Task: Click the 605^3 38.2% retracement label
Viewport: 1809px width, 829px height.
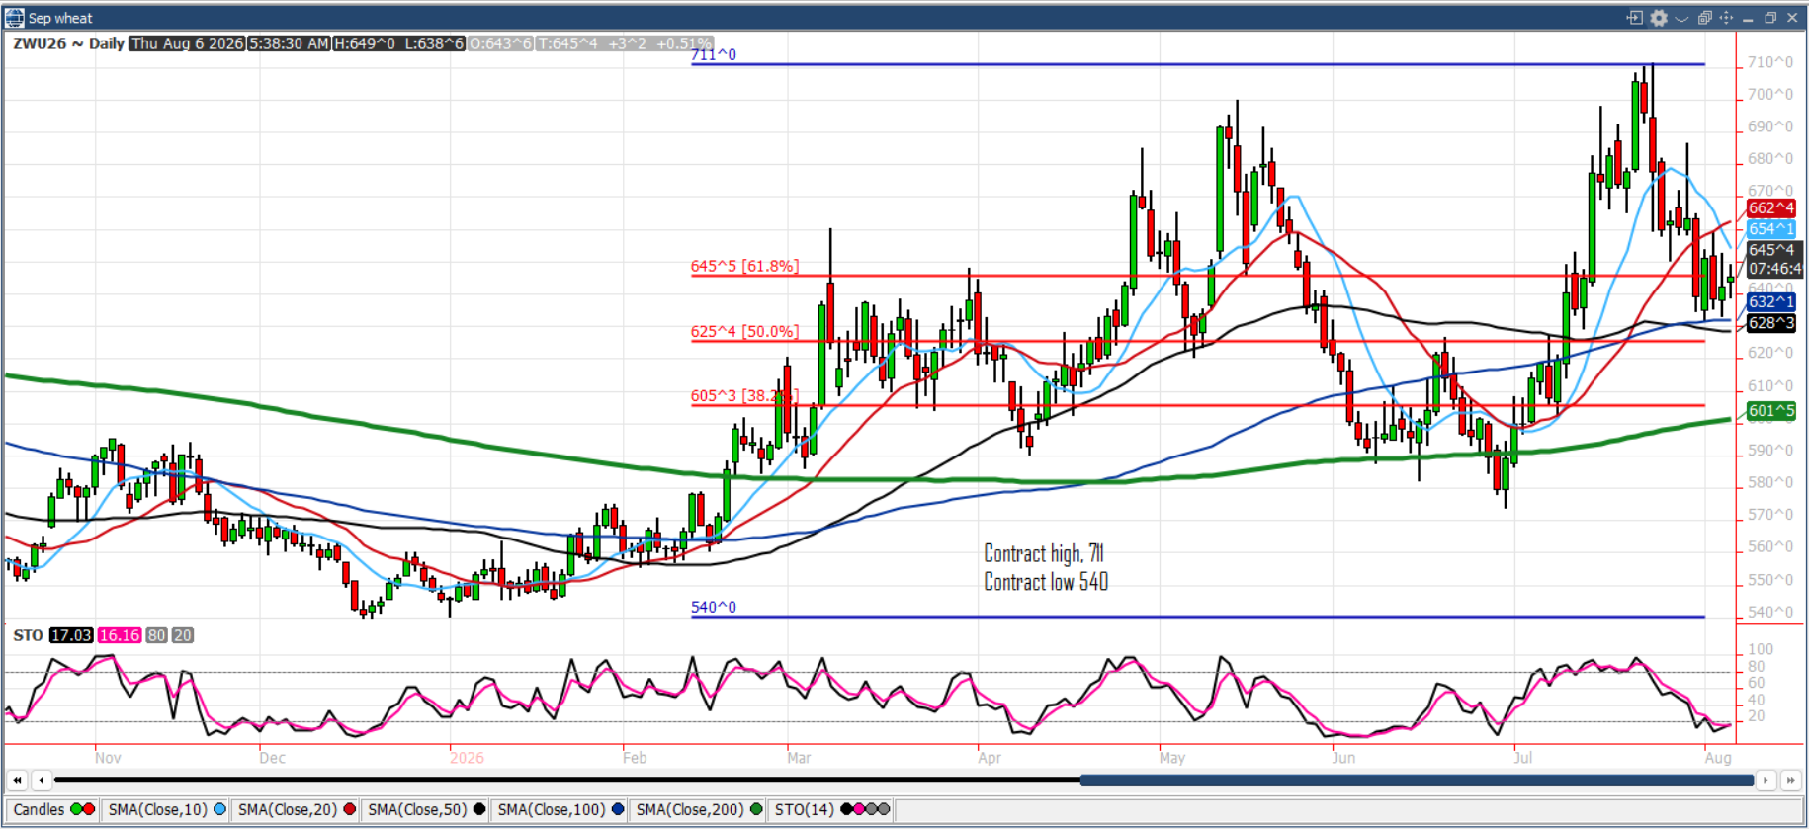Action: 744,396
